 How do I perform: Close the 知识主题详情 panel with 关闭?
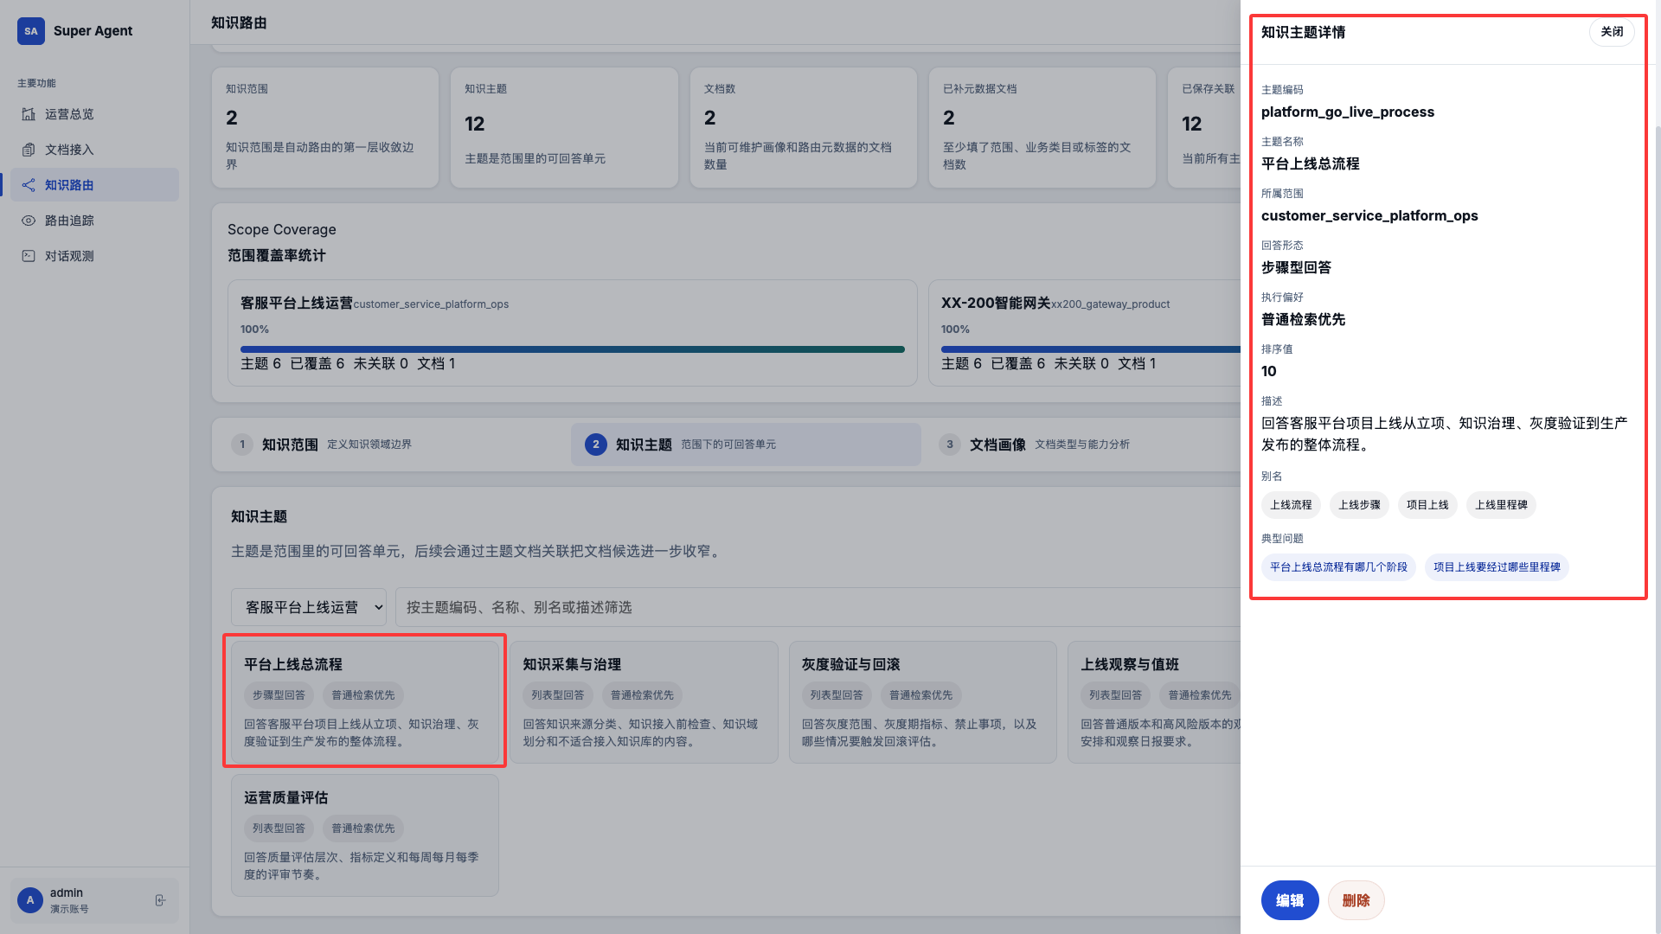1611,32
